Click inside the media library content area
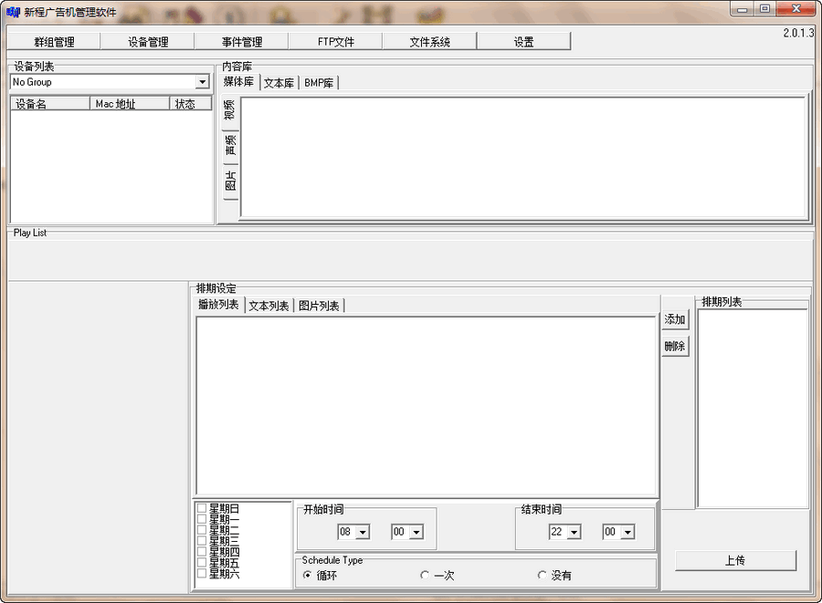The height and width of the screenshot is (603, 822). (522, 157)
